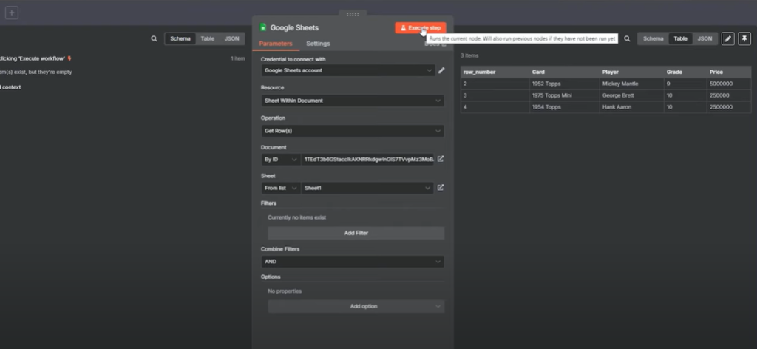This screenshot has width=757, height=349.
Task: Select the 'Hank Aaron' cell
Action: point(631,107)
